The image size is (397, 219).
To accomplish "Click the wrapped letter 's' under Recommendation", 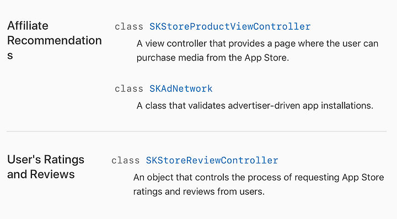I will pyautogui.click(x=10, y=56).
